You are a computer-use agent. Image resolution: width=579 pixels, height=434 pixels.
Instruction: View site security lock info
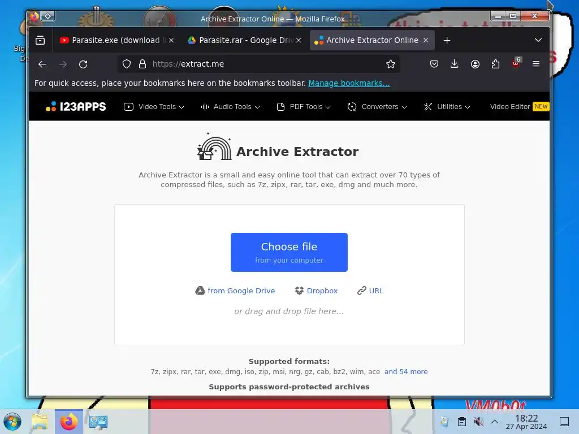coord(142,64)
